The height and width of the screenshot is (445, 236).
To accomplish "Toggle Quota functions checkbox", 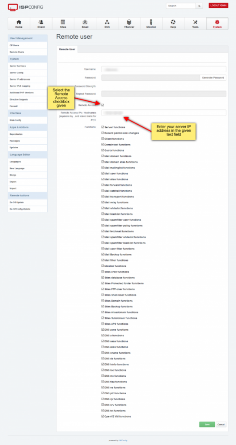I will point(102,150).
